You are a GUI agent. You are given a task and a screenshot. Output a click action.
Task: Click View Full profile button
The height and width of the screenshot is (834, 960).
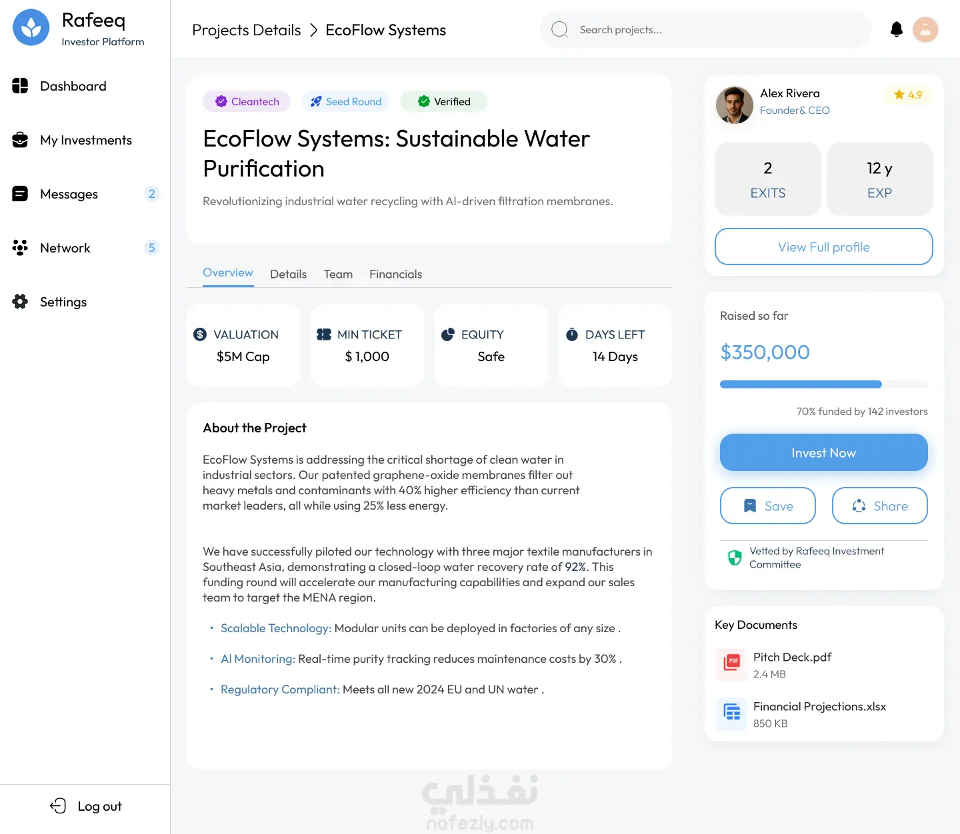click(x=823, y=247)
